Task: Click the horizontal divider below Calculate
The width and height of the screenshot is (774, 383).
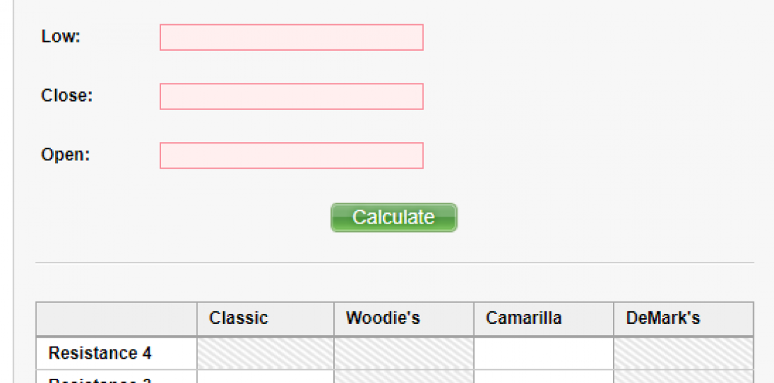Action: coord(395,263)
